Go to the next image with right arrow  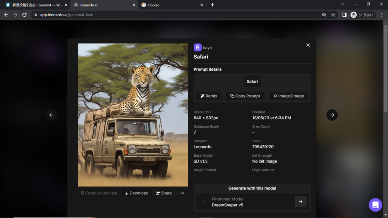click(332, 115)
